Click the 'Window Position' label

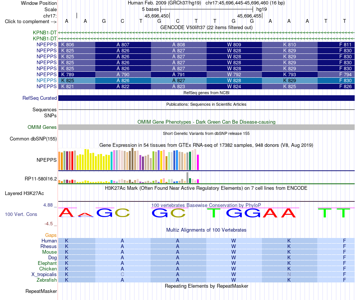pos(39,3)
